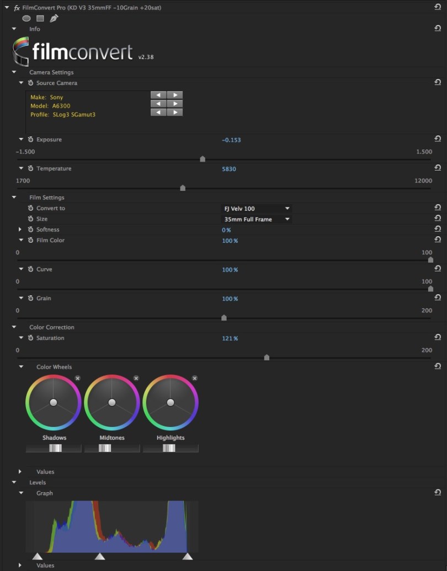Click the Shadows luminance strip slider
Screen dimensions: 447x571
click(x=55, y=448)
